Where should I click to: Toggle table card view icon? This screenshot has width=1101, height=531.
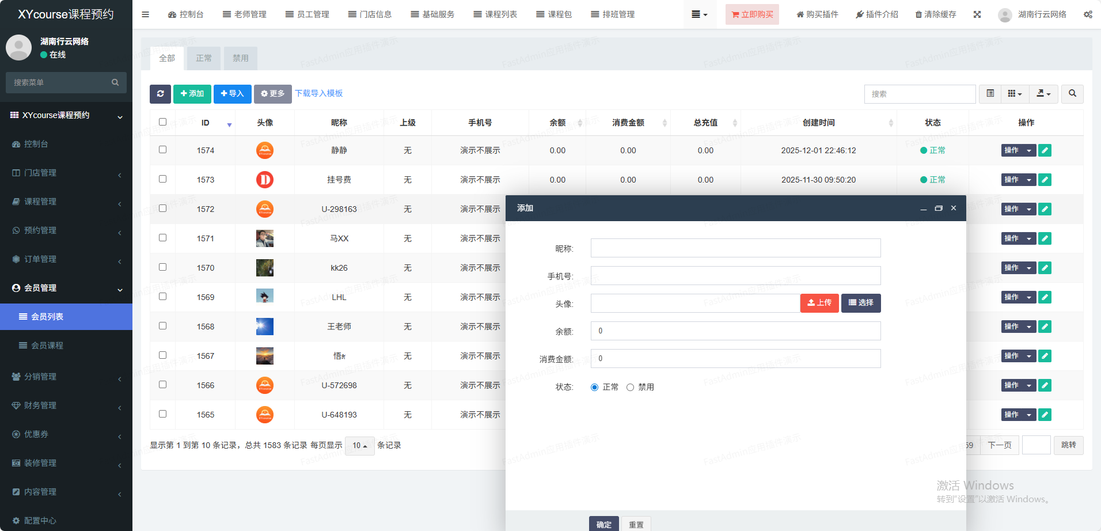[x=990, y=94]
